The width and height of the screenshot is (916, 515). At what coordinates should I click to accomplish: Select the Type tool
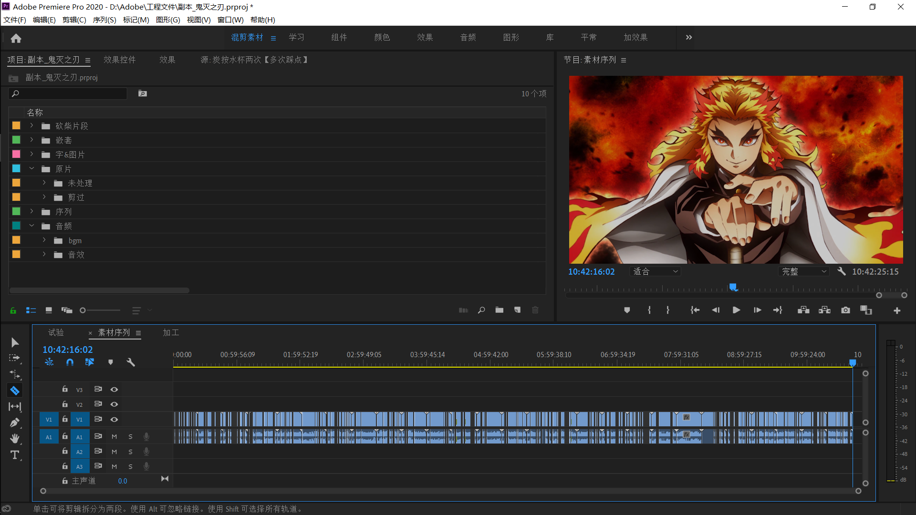click(x=15, y=455)
